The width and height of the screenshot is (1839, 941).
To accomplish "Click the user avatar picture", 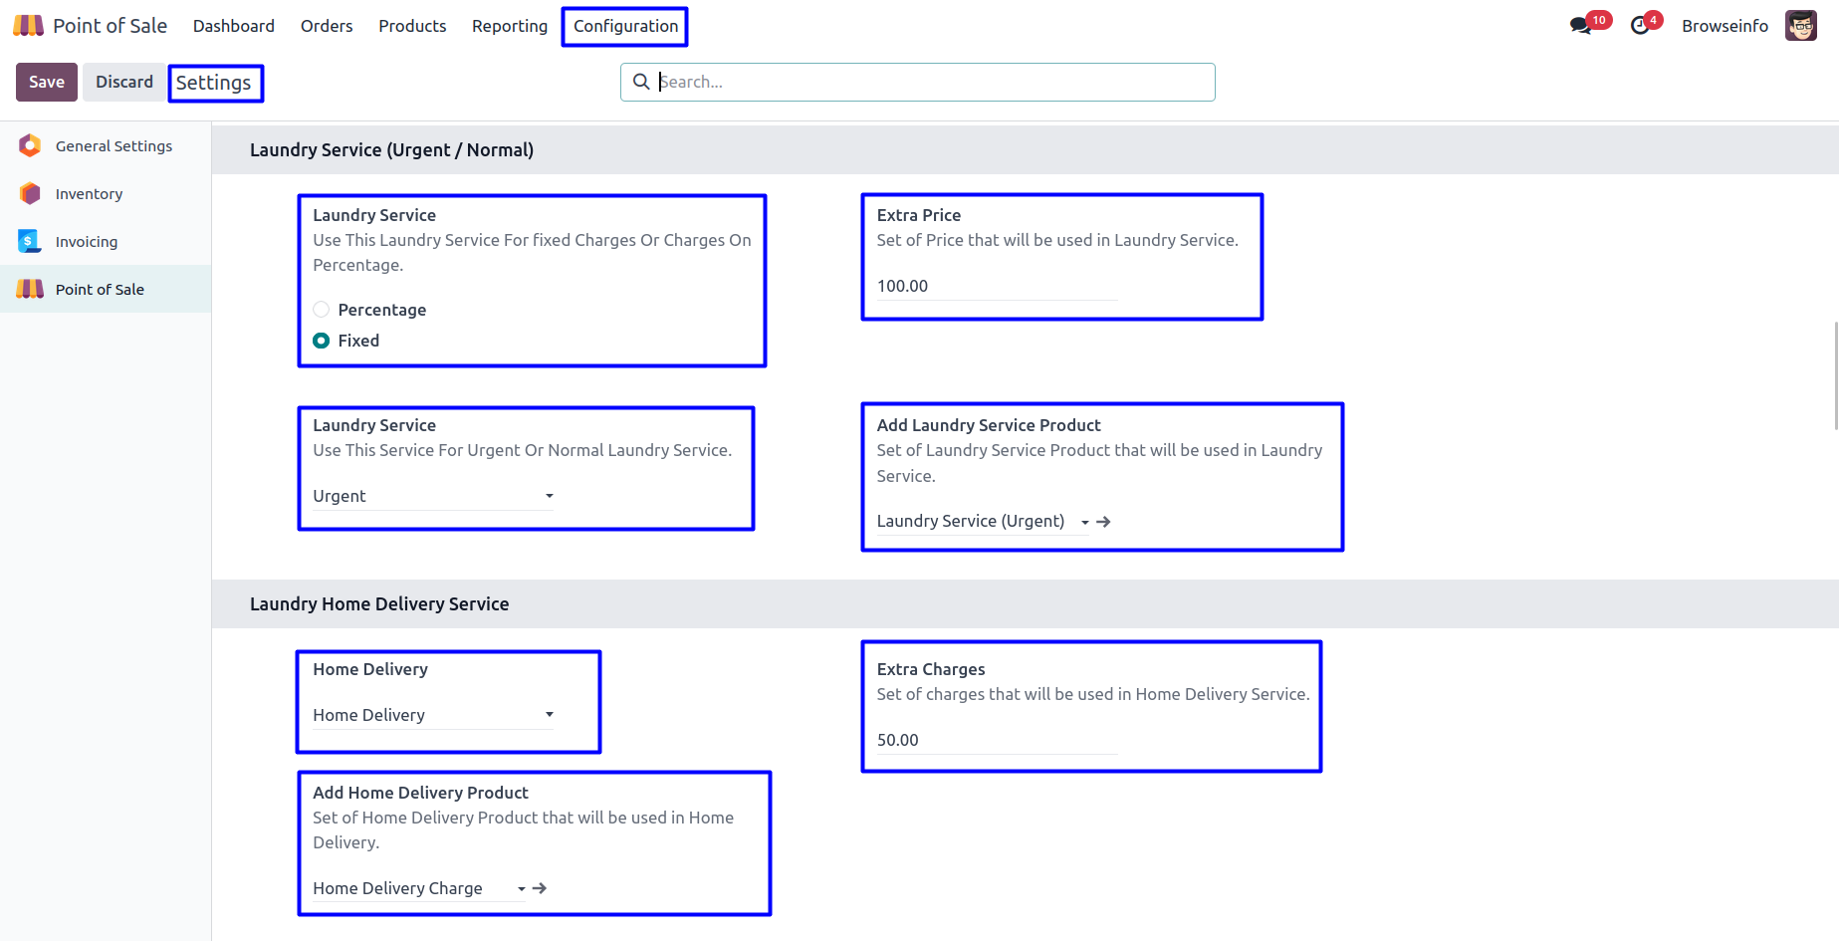I will [1800, 26].
